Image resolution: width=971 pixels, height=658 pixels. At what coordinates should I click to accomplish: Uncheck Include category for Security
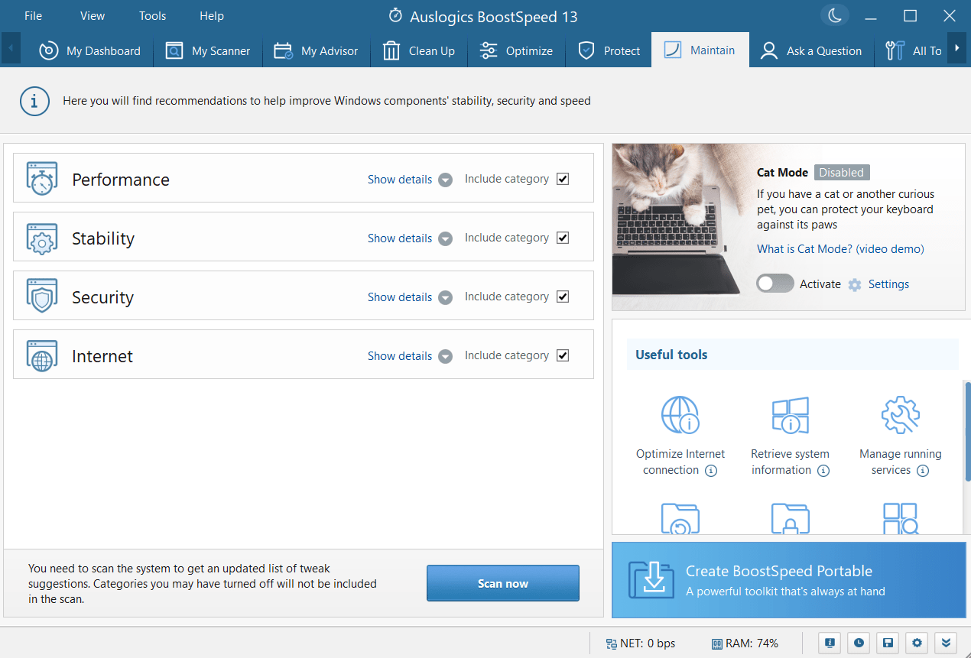tap(563, 297)
